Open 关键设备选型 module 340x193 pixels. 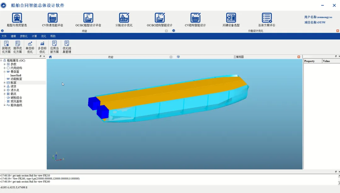pos(231,20)
